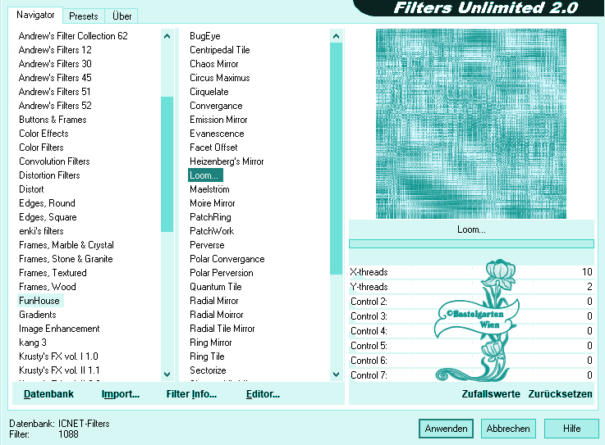
Task: Select the Evanescence filter
Action: coord(217,134)
